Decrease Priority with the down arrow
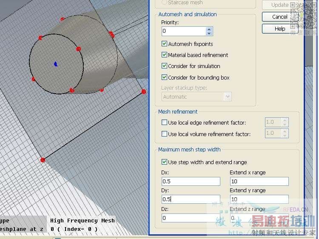This screenshot has height=239, width=319. (209, 33)
